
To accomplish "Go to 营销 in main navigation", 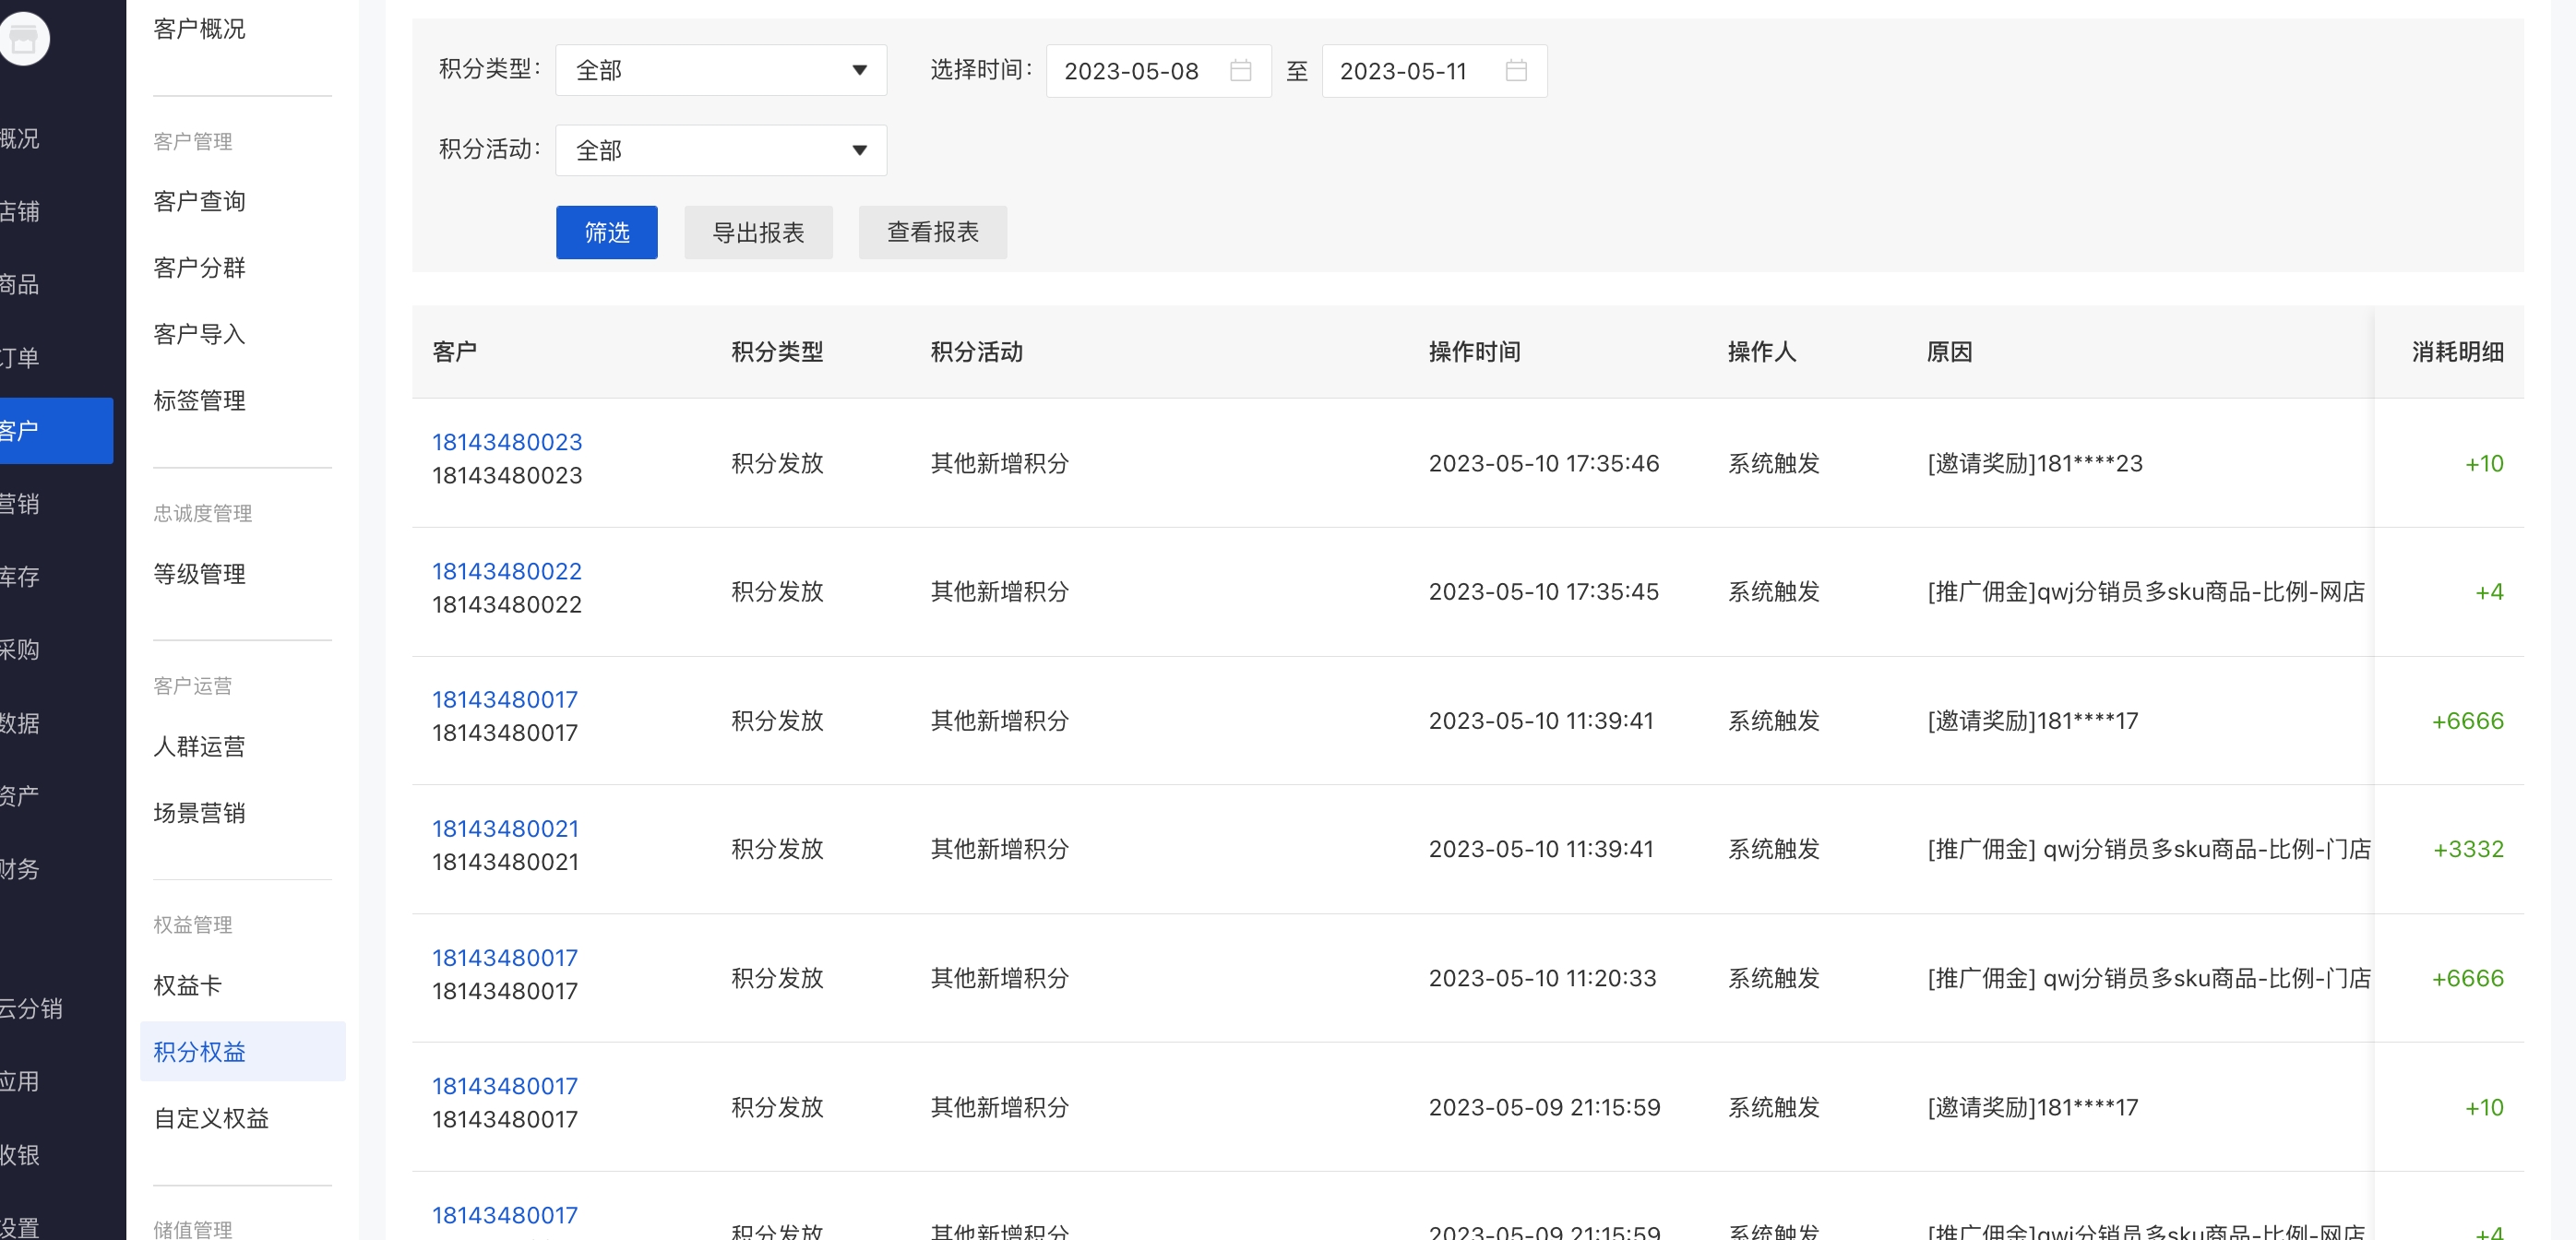I will (20, 503).
